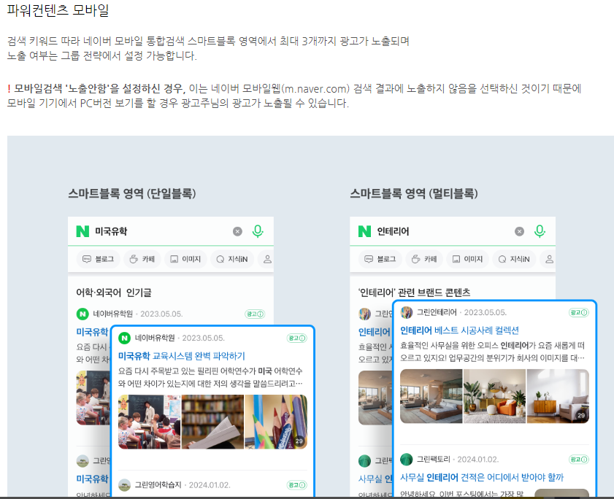This screenshot has width=614, height=499.
Task: Click the person icon tab in 미국유학 panel
Action: coord(267,259)
